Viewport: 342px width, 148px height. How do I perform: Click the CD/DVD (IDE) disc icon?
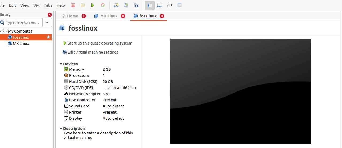tap(66, 87)
